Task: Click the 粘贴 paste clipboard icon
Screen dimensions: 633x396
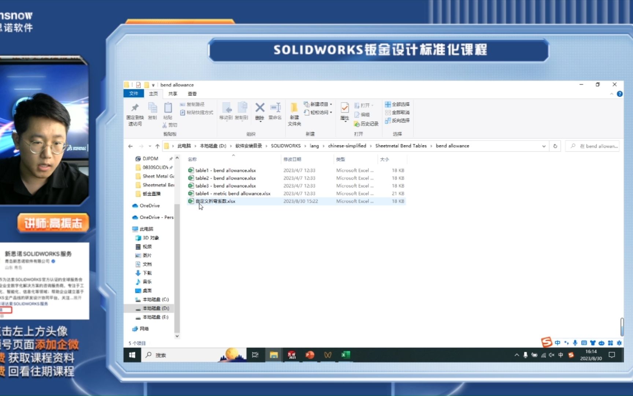Action: coord(168,108)
